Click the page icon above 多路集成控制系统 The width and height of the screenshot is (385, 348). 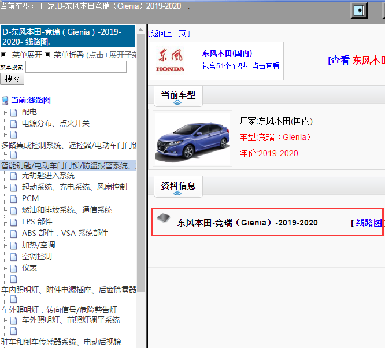click(x=14, y=134)
